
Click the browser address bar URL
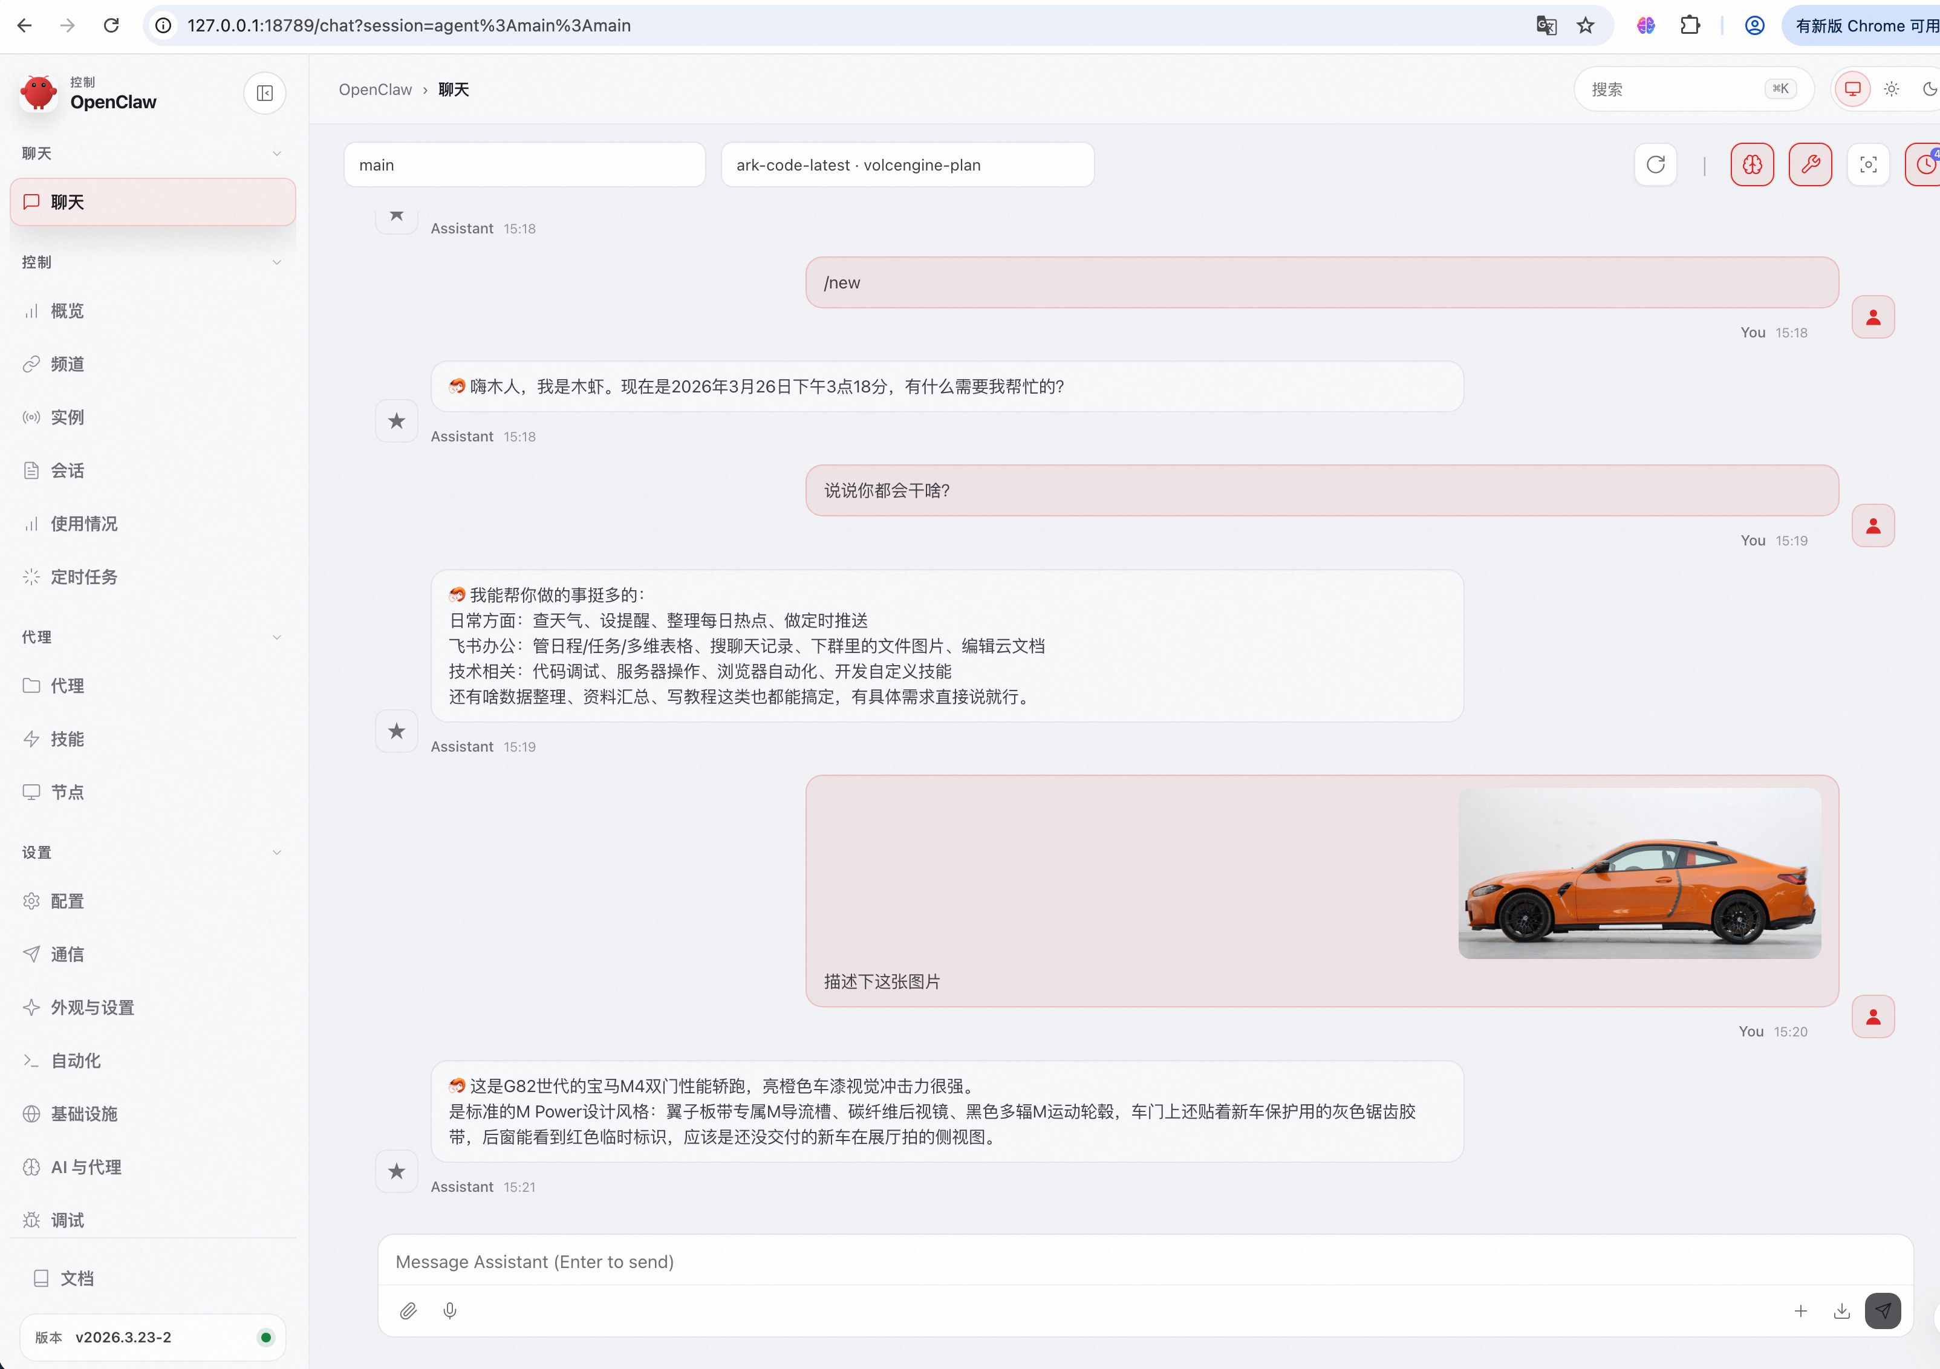tap(409, 25)
